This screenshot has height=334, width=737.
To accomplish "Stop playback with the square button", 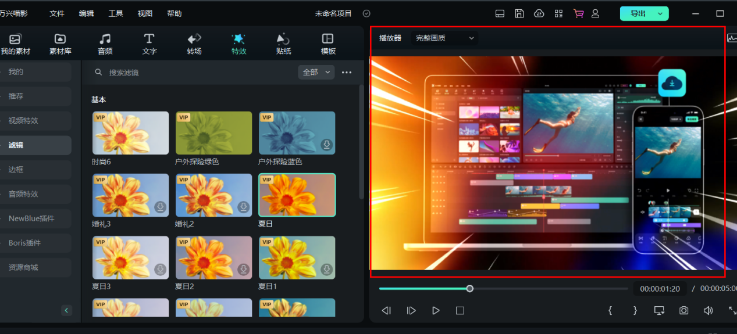I will point(460,311).
